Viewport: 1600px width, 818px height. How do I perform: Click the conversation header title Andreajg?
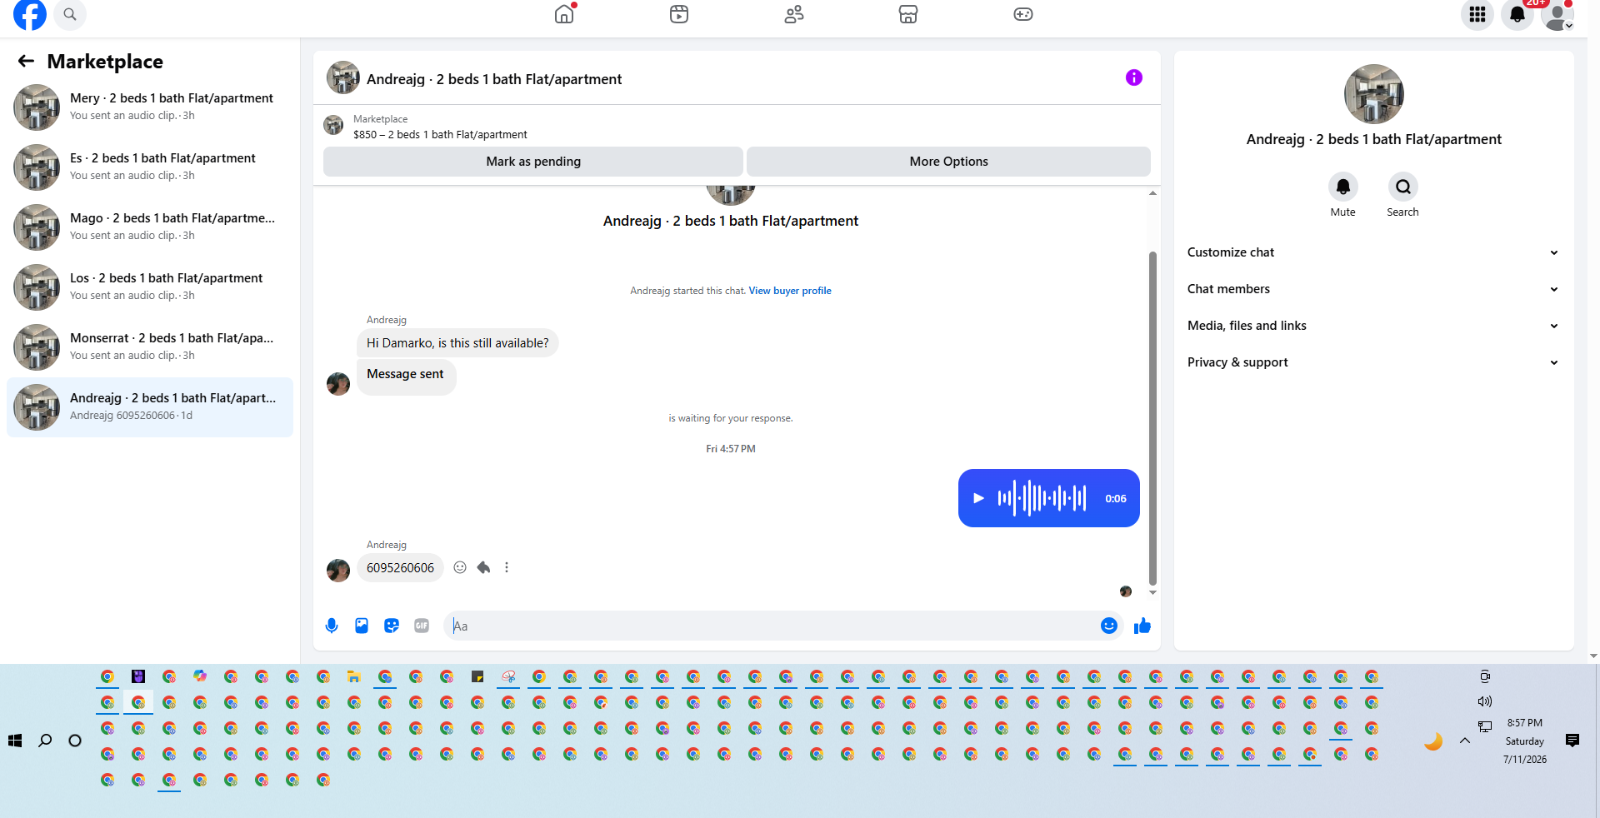(494, 79)
